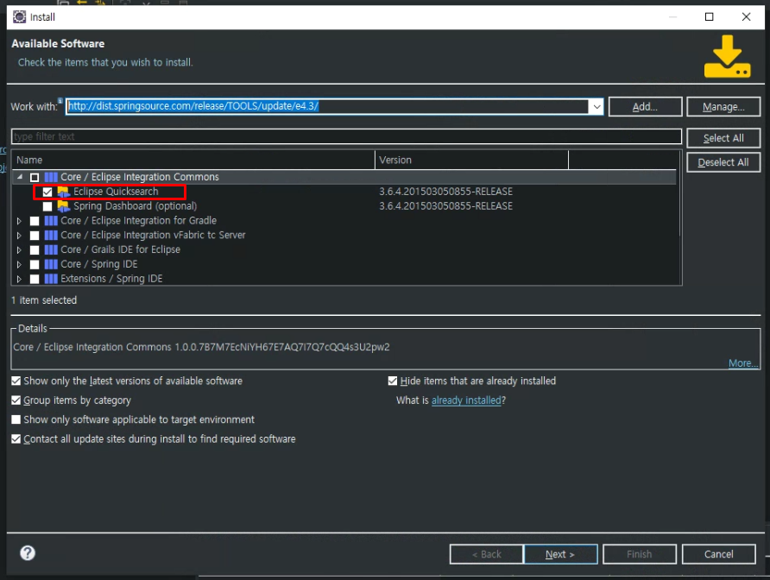Click the Cancel button
This screenshot has width=770, height=580.
(718, 554)
